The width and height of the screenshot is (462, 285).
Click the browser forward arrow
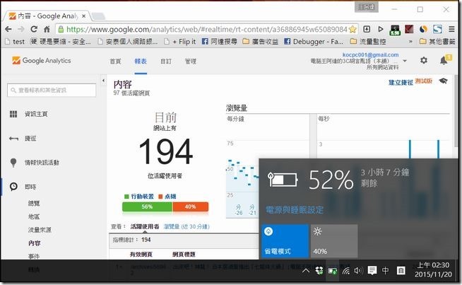pyautogui.click(x=21, y=29)
